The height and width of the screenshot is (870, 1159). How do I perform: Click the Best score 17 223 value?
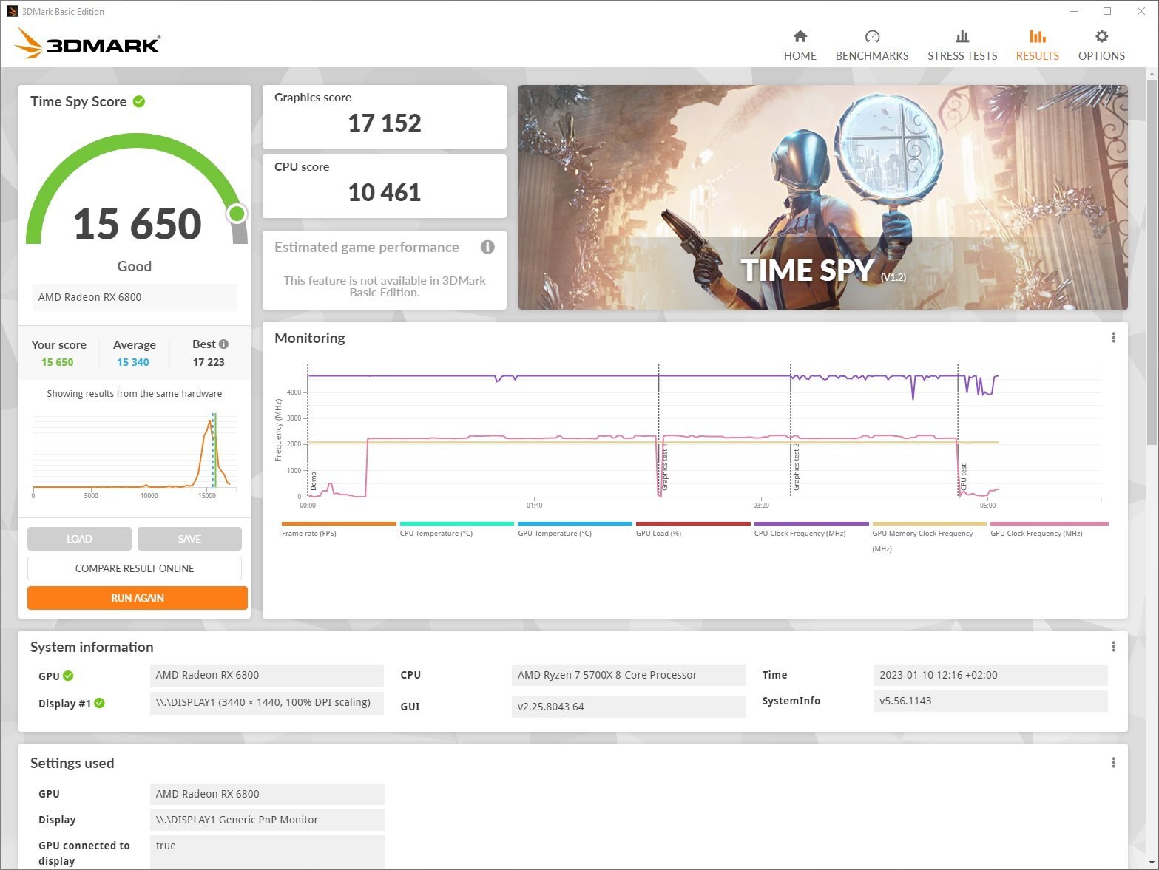click(x=209, y=362)
